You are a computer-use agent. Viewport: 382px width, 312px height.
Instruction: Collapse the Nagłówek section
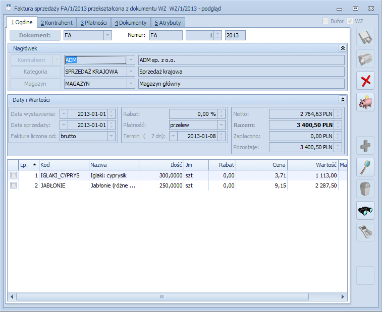[x=343, y=48]
